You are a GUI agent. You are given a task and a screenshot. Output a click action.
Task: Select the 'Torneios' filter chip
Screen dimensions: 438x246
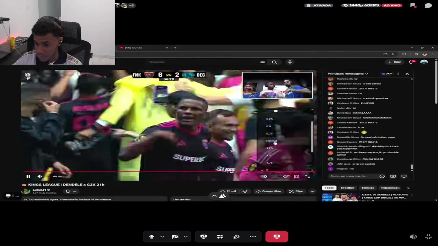click(368, 188)
